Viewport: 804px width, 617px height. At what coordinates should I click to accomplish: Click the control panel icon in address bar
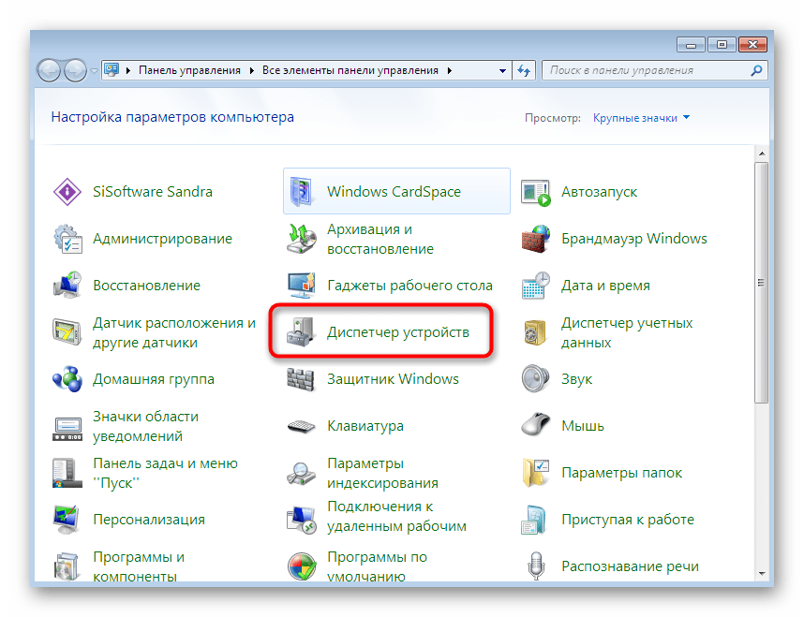pos(112,69)
